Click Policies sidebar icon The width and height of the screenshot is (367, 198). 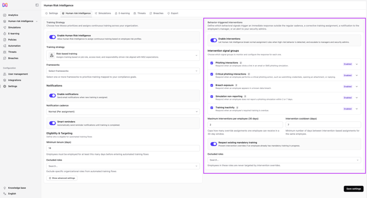5,39
